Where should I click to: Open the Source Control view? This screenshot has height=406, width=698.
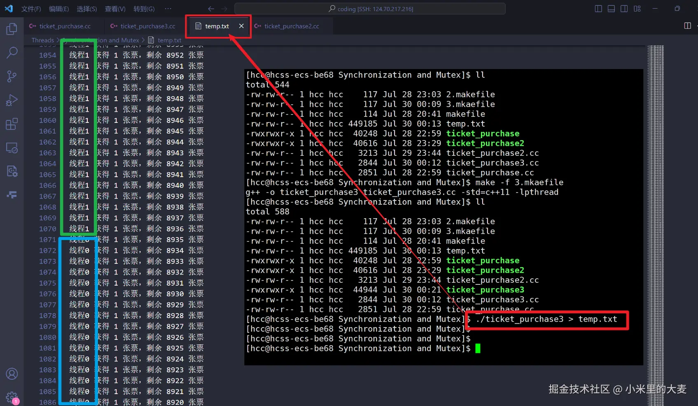12,76
